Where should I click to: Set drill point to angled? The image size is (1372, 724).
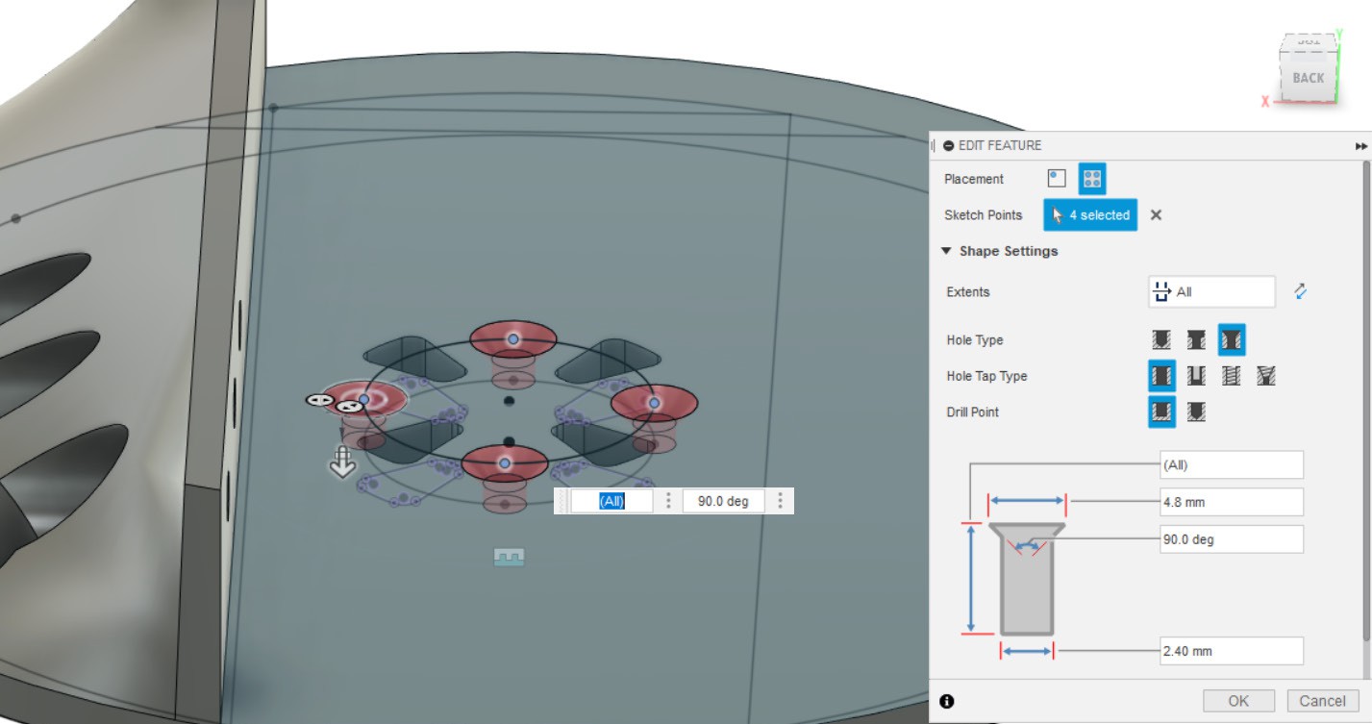1196,412
